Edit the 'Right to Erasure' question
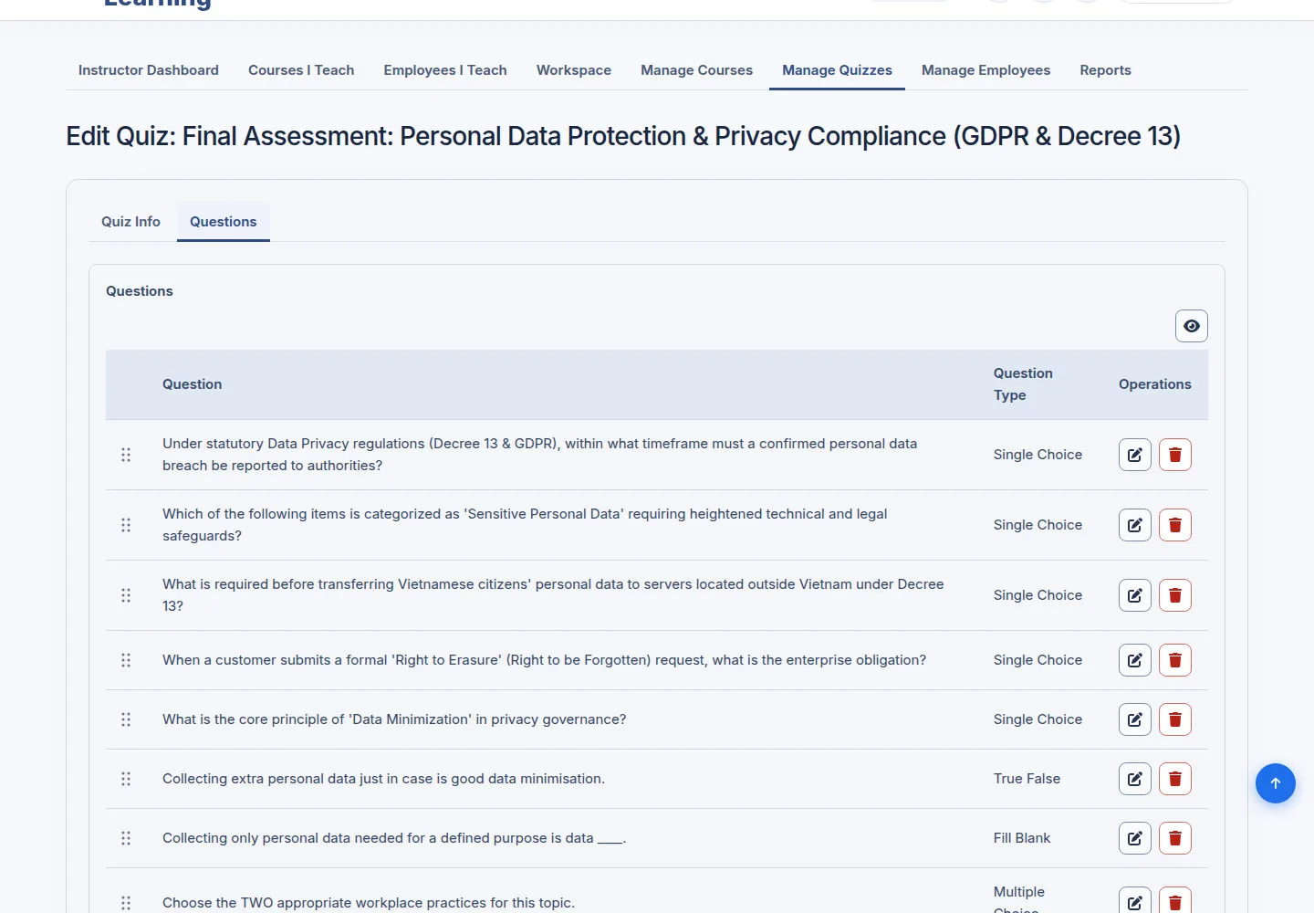This screenshot has height=913, width=1314. (x=1135, y=660)
